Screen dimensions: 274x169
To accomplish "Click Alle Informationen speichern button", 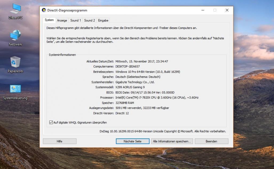I will pos(172,141).
